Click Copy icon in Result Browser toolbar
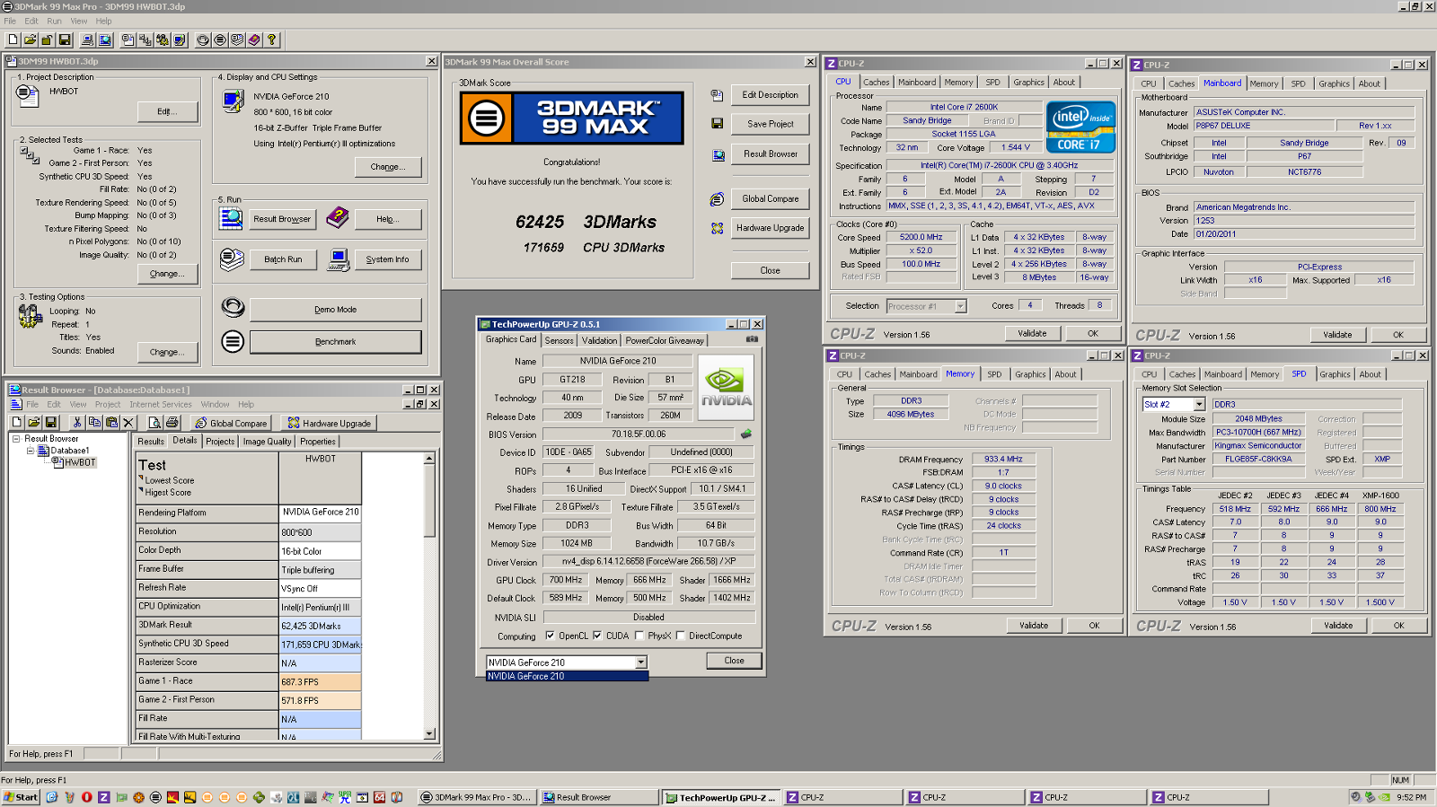This screenshot has height=807, width=1437. (93, 422)
